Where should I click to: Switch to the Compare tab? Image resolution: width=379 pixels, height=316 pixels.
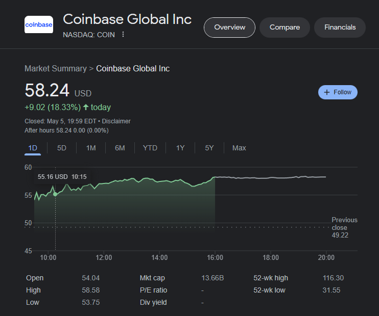(285, 27)
